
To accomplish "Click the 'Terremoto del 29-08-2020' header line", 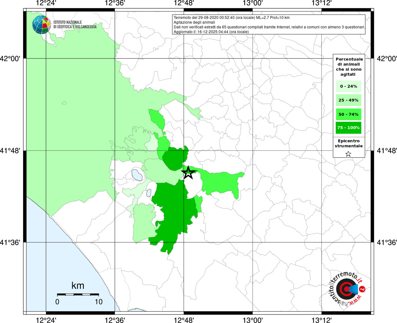I will (x=232, y=18).
